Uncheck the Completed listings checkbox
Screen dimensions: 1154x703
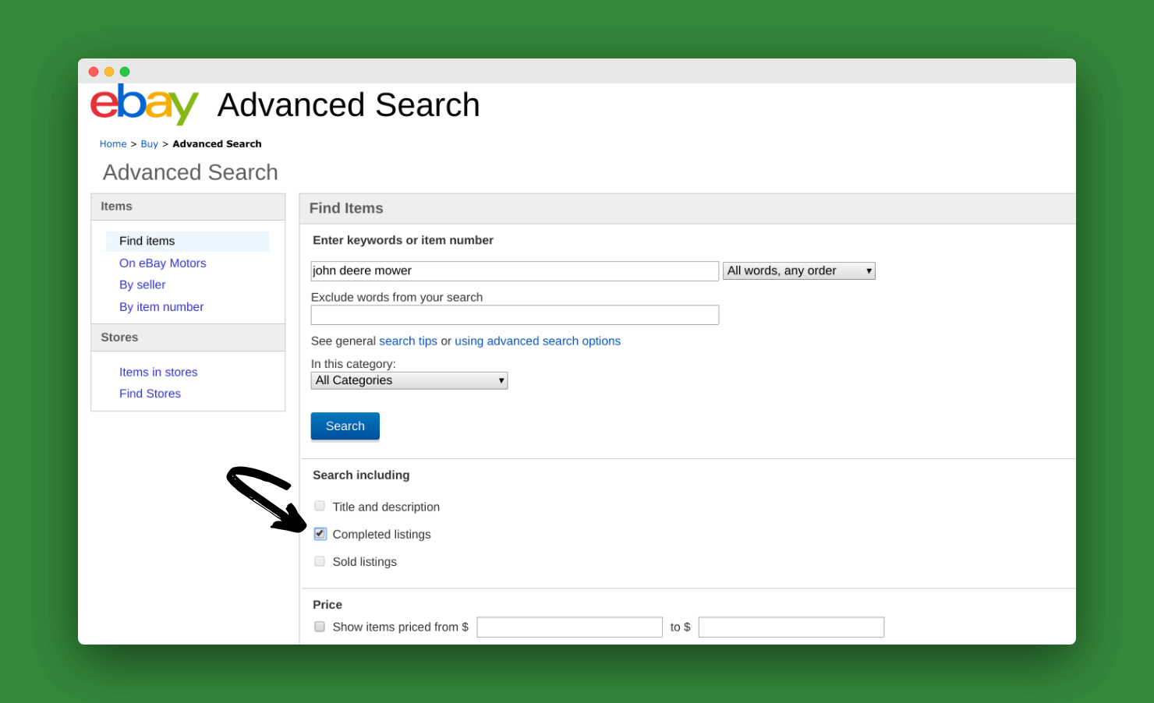point(320,534)
